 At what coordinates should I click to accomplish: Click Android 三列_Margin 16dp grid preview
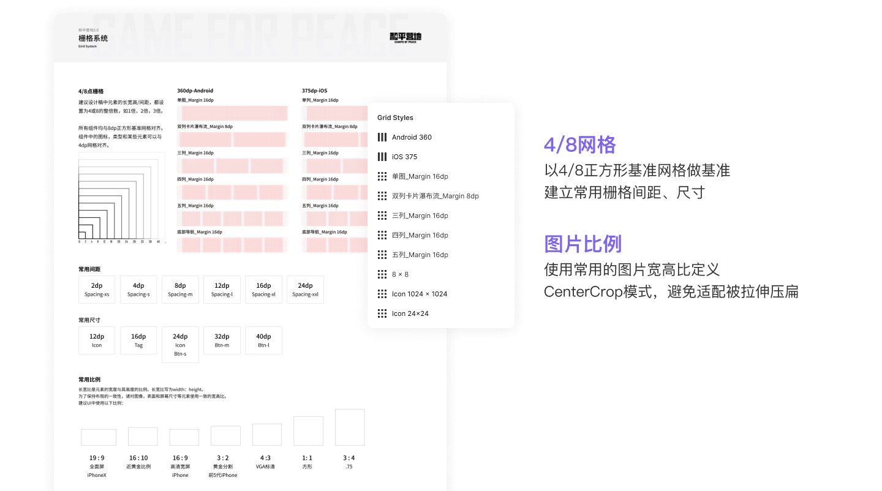tap(232, 165)
